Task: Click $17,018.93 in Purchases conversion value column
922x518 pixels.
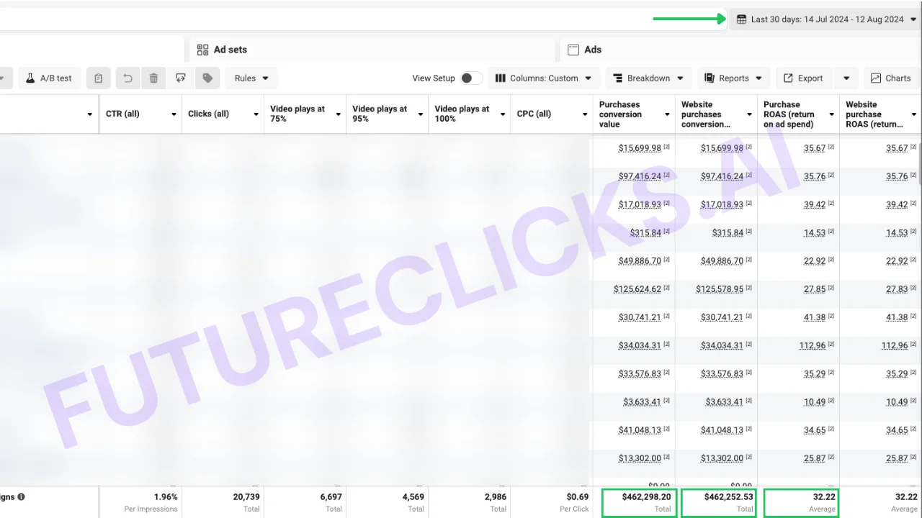Action: [640, 204]
